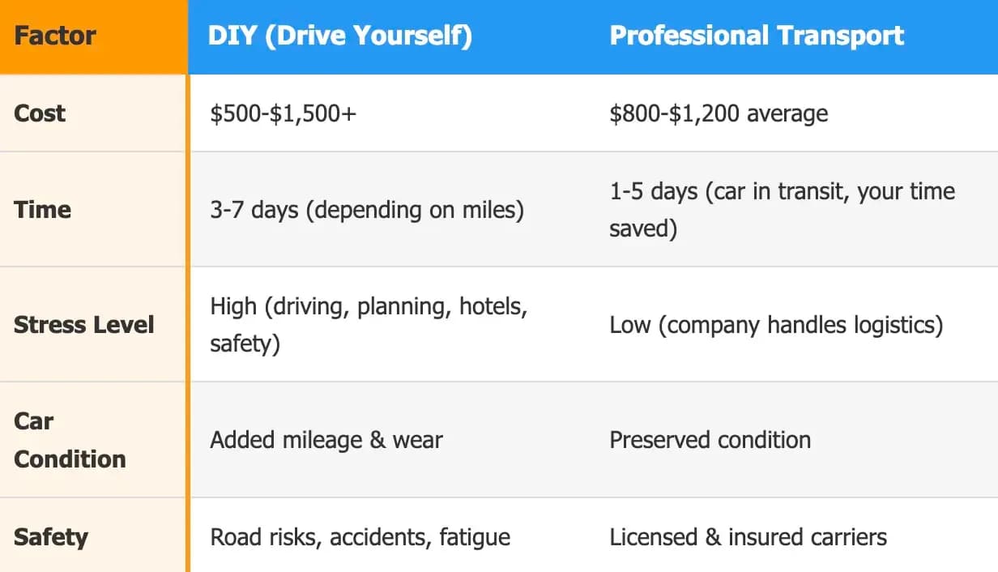Select the High stress DIY cell
Screen dimensions: 998x572
[x=369, y=325]
